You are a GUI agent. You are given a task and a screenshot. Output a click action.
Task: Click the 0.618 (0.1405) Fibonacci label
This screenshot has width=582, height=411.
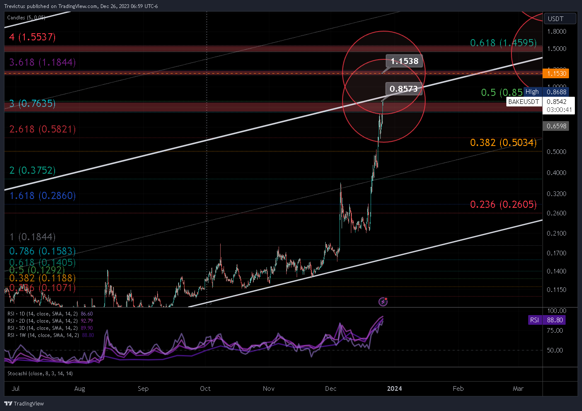(x=42, y=263)
